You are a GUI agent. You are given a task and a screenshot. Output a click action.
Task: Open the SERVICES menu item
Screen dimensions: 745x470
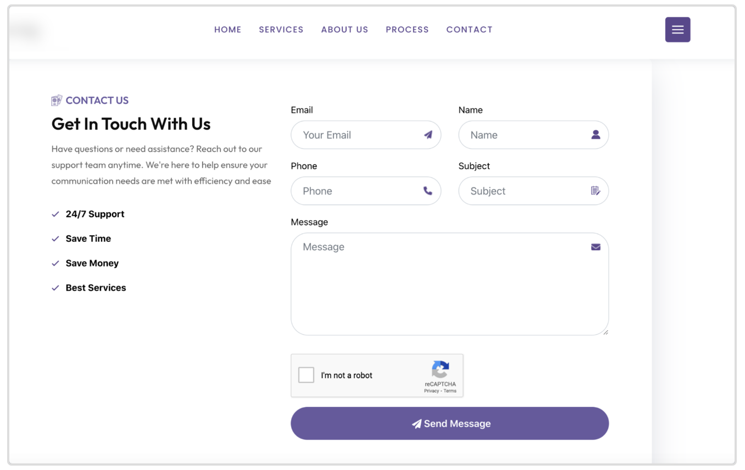281,29
